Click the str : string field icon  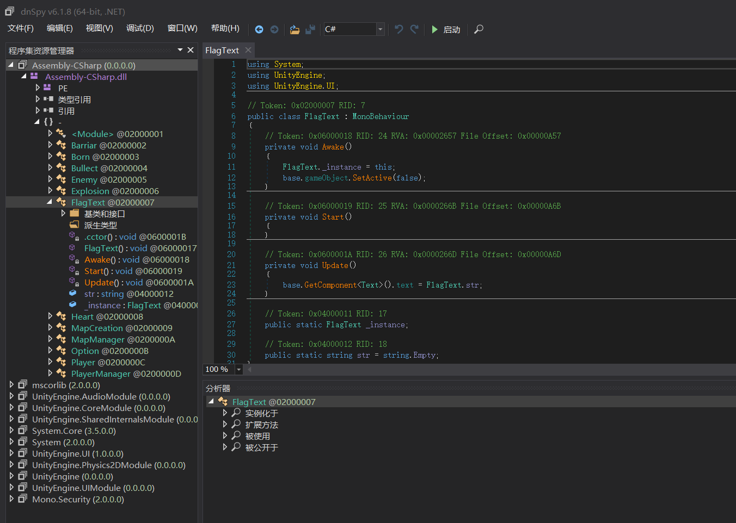tap(73, 293)
